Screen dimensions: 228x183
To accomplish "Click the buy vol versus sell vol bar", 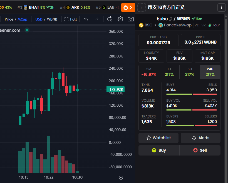I will [x=192, y=110].
